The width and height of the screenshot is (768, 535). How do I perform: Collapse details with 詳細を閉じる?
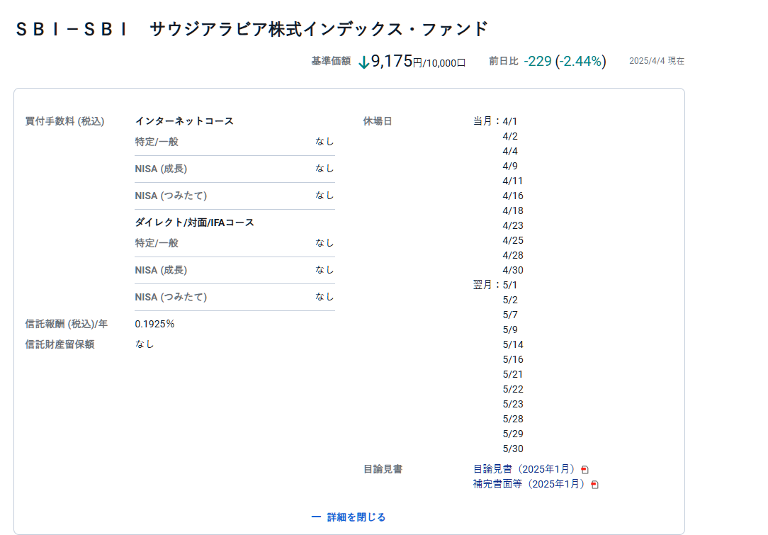(356, 517)
